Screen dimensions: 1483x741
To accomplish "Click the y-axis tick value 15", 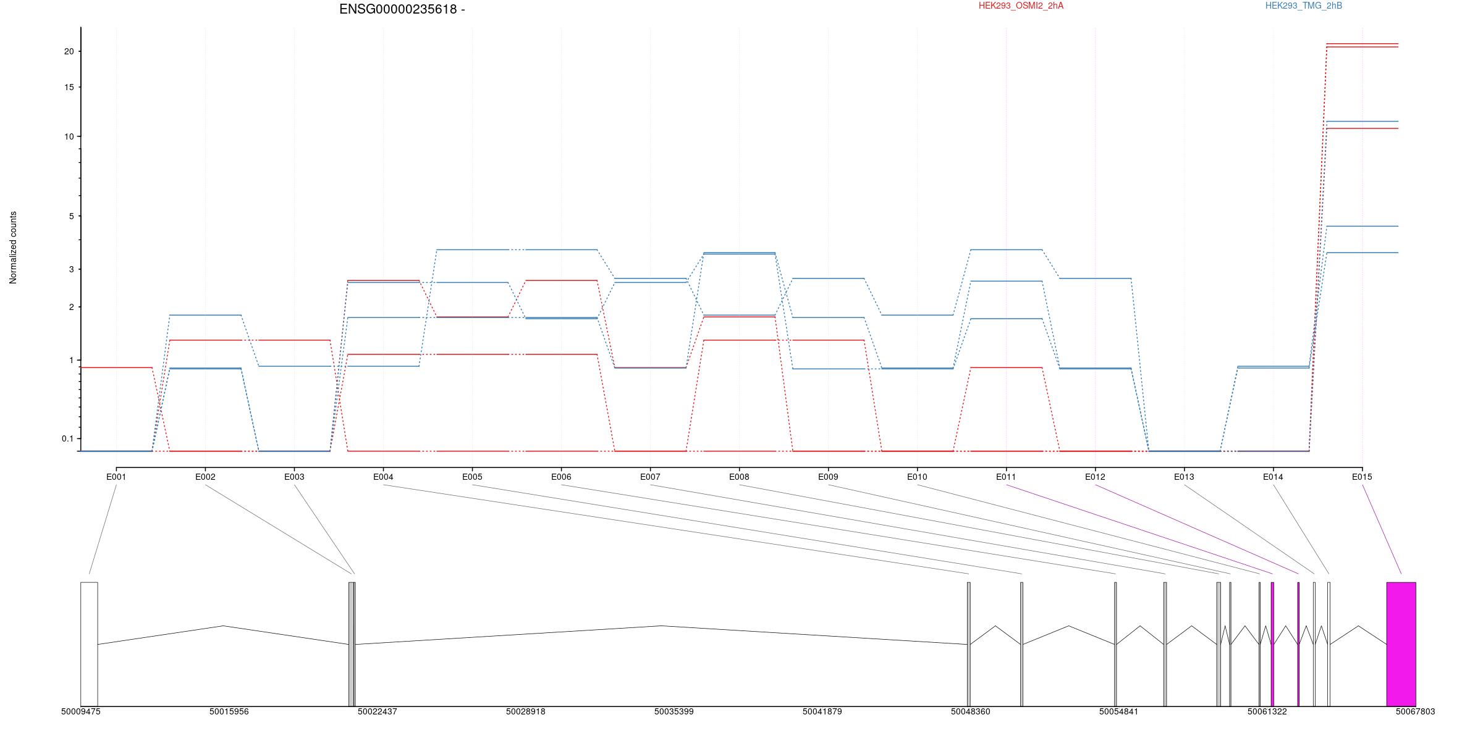I will [x=69, y=87].
